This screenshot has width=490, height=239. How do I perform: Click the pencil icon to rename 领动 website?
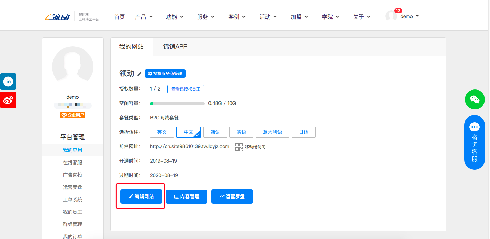tap(139, 73)
